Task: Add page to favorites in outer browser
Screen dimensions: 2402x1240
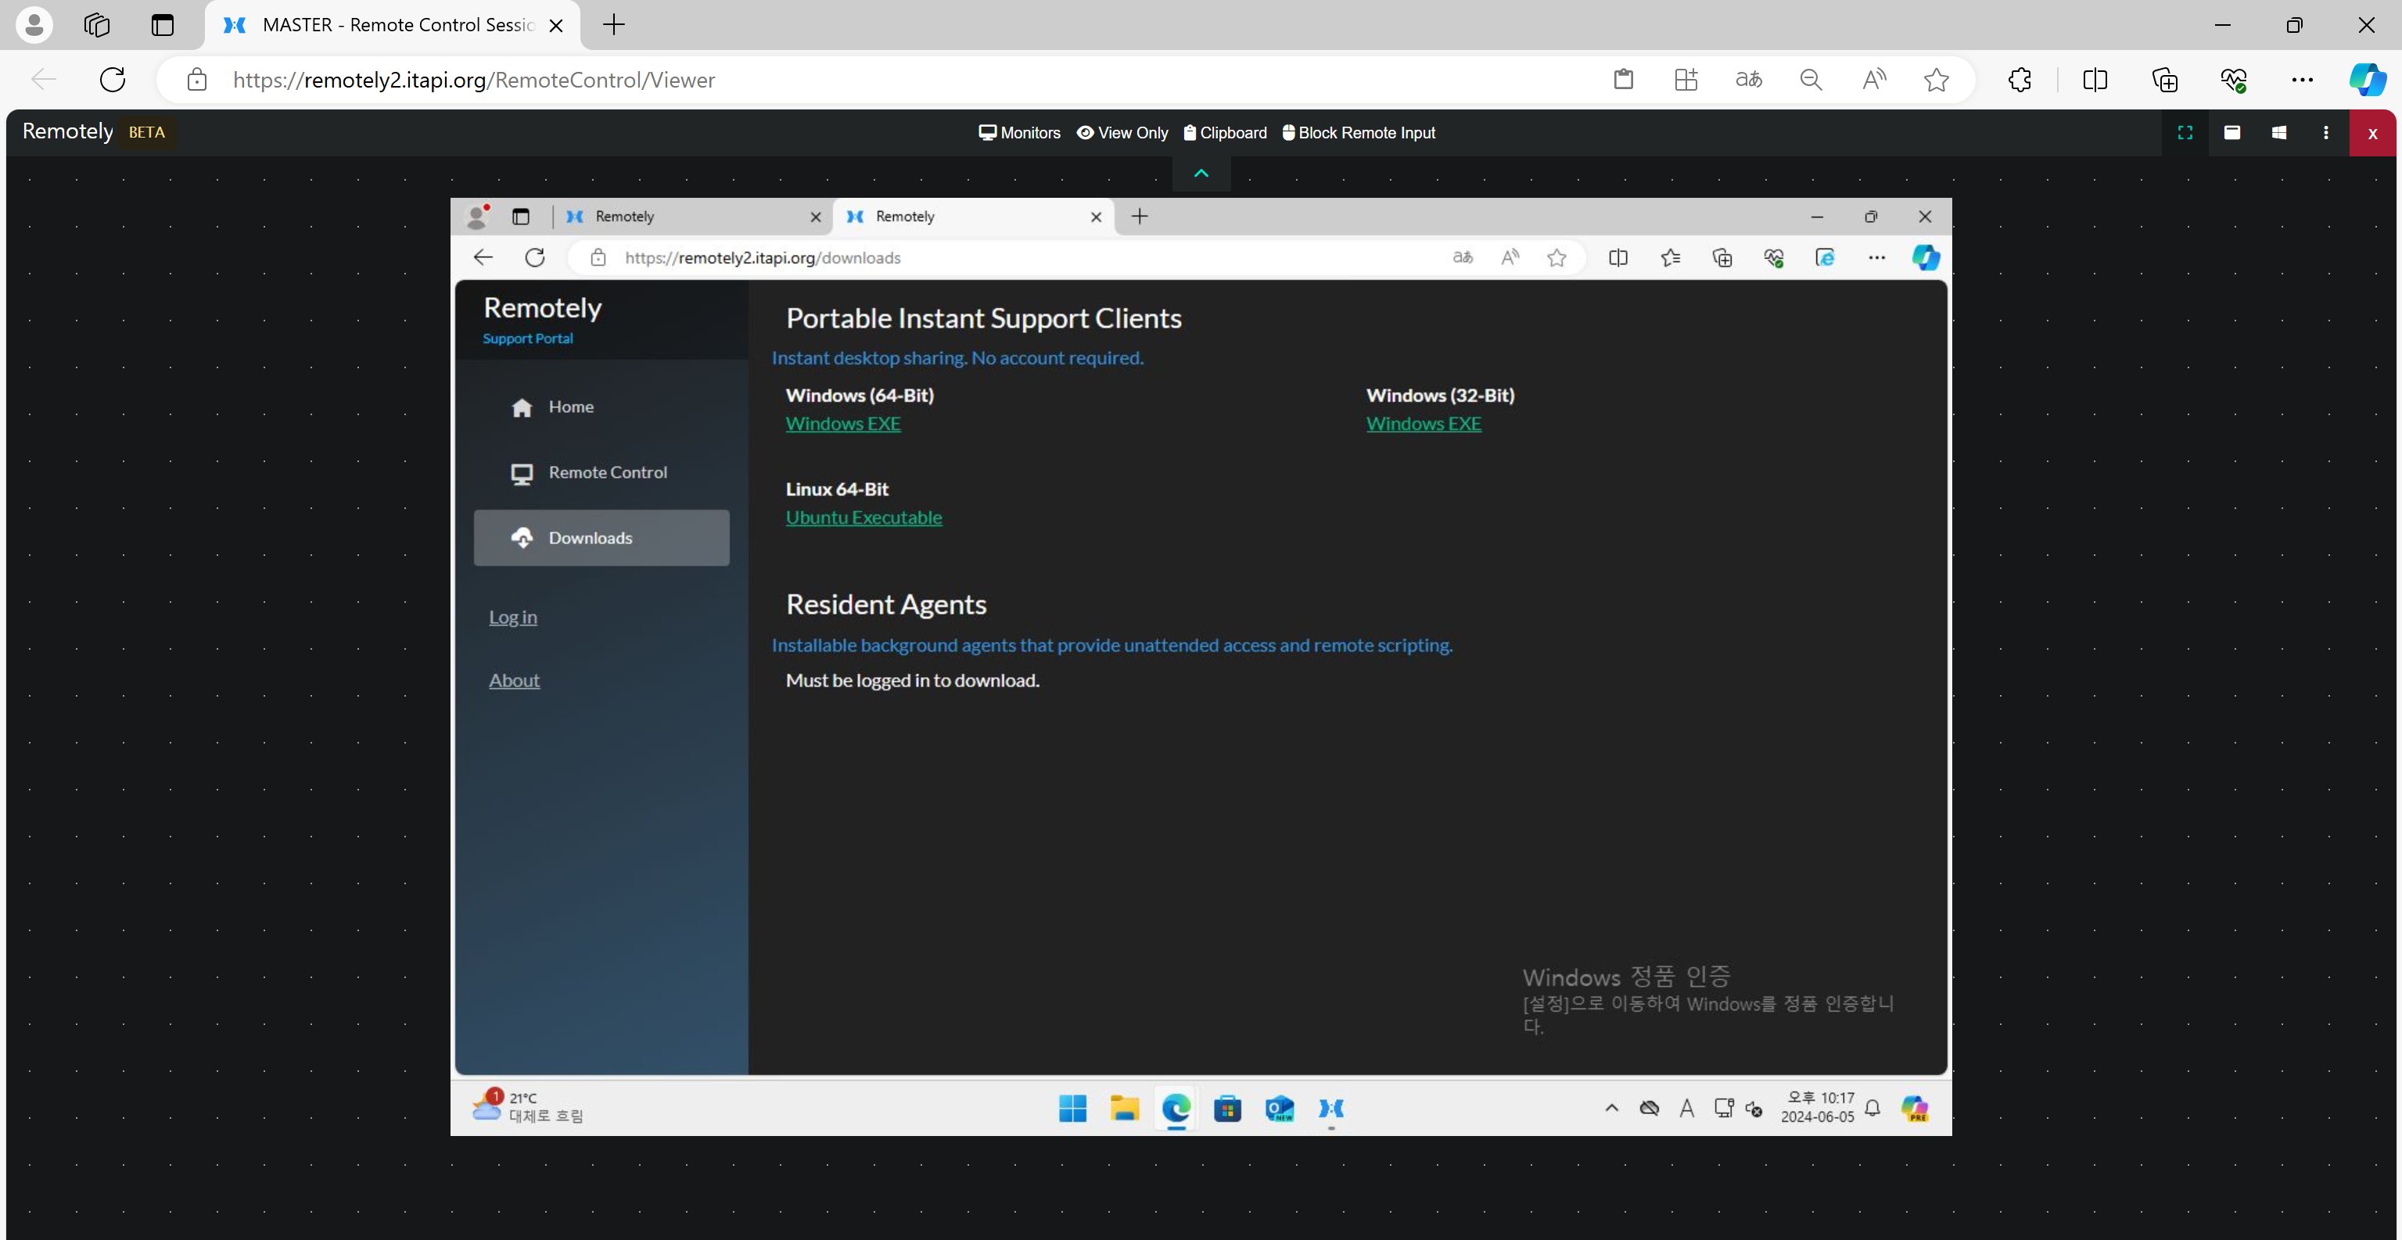Action: click(x=1936, y=79)
